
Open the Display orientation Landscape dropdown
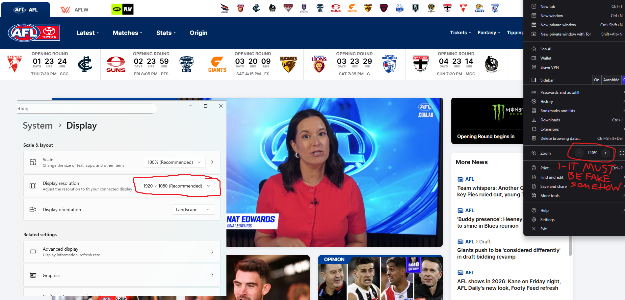[x=193, y=210]
